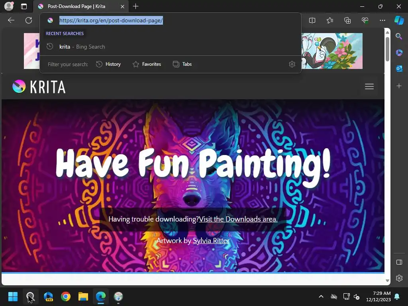Open taskbar Search
The height and width of the screenshot is (306, 408).
tap(30, 296)
